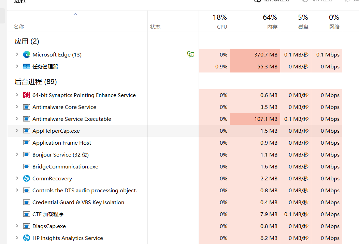359x244 pixels.
Task: Click the DiagsCap.exe icon
Action: 27,226
